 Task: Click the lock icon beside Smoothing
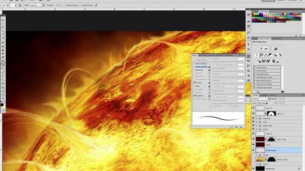click(x=209, y=96)
